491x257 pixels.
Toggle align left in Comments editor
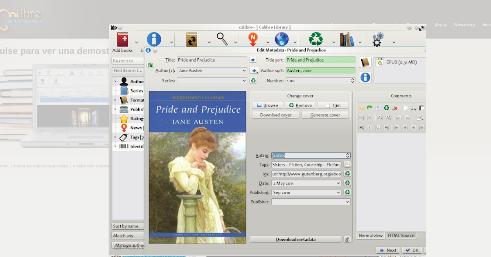(x=397, y=128)
